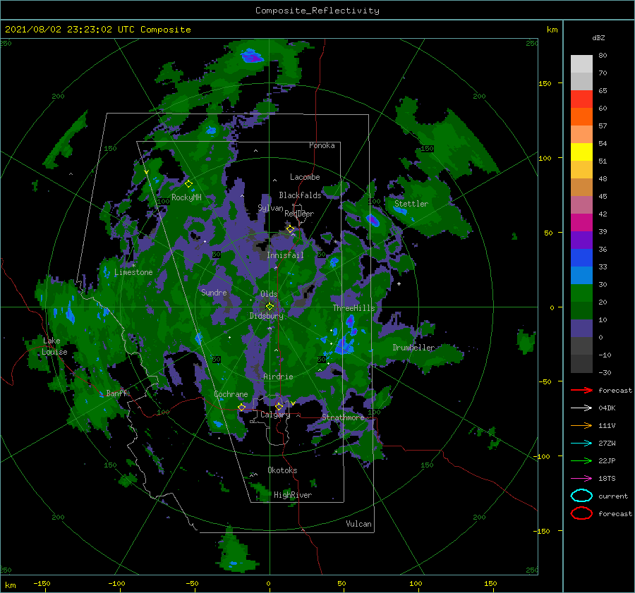
Task: Click the Banff town label
Action: 116,393
